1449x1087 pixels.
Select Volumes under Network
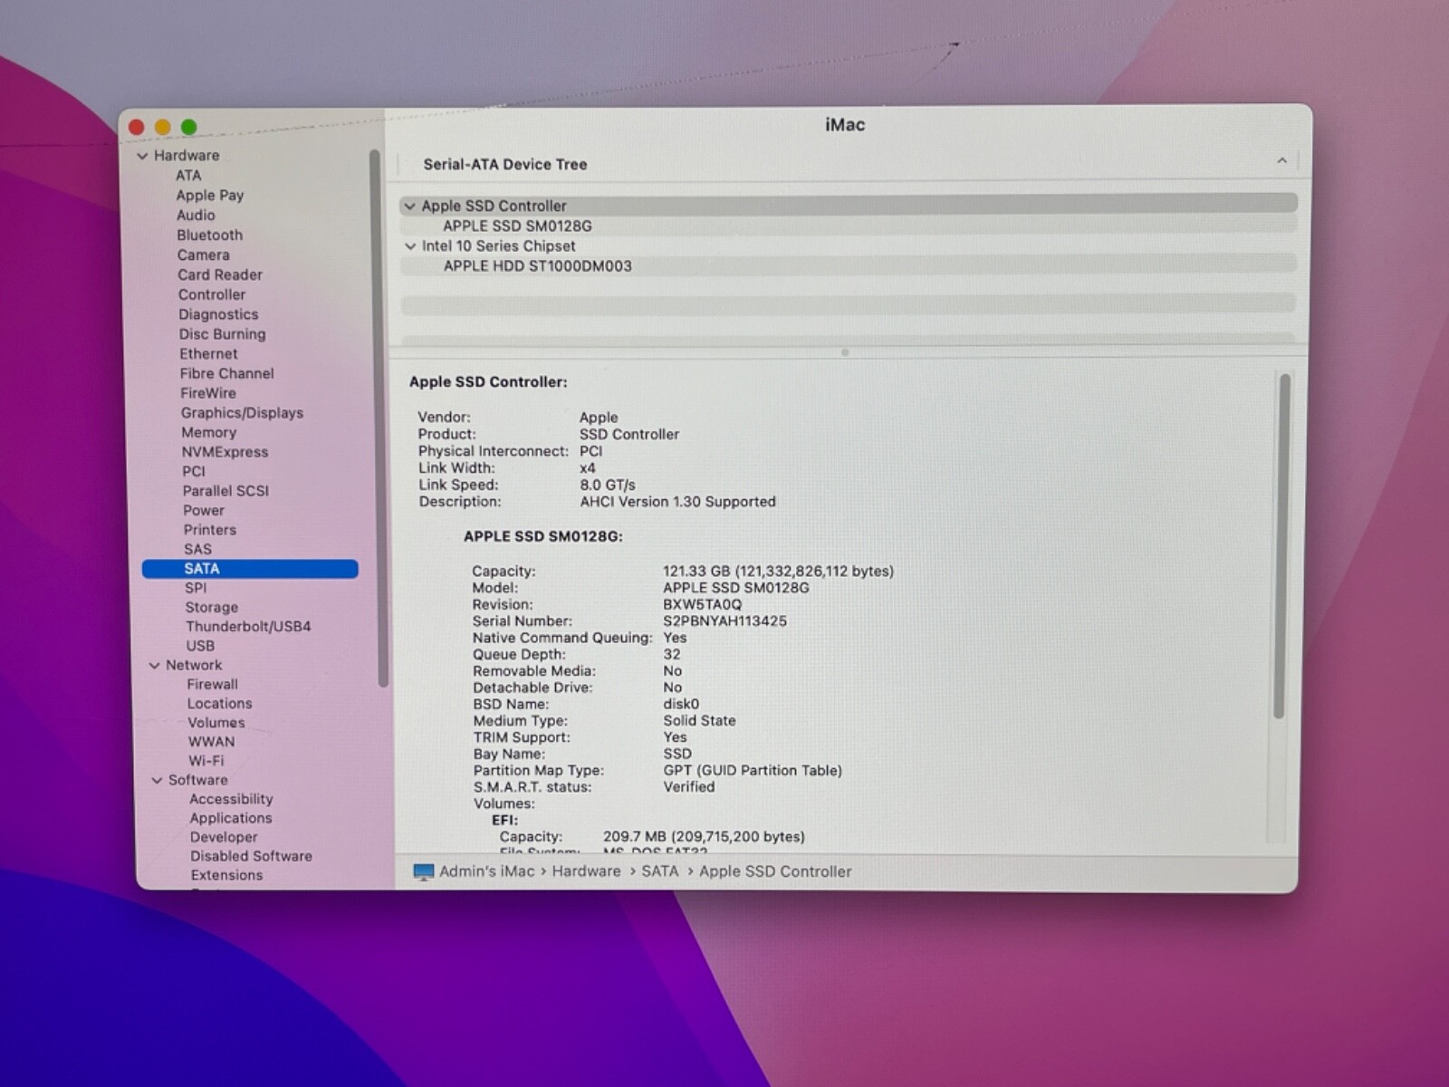[x=216, y=723]
